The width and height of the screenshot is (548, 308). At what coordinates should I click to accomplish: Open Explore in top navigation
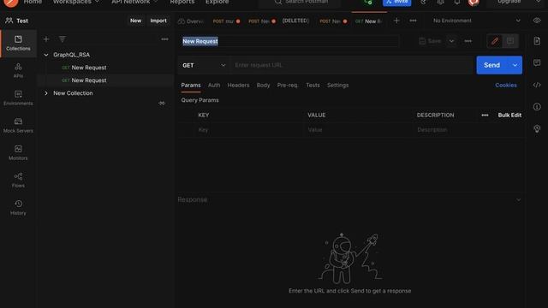click(217, 2)
